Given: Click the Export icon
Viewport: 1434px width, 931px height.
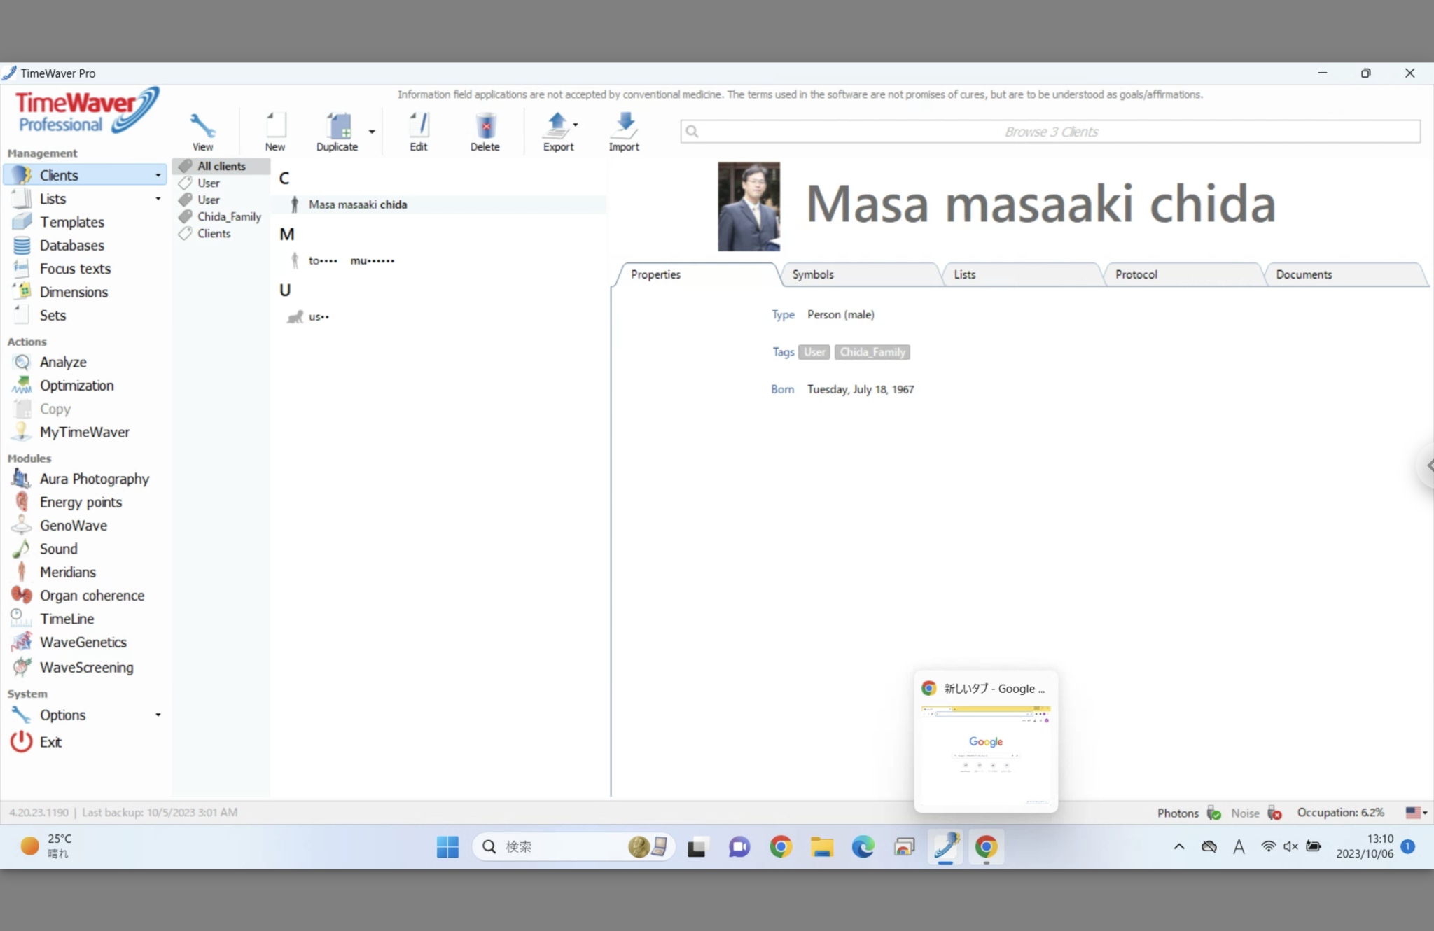Looking at the screenshot, I should tap(557, 125).
